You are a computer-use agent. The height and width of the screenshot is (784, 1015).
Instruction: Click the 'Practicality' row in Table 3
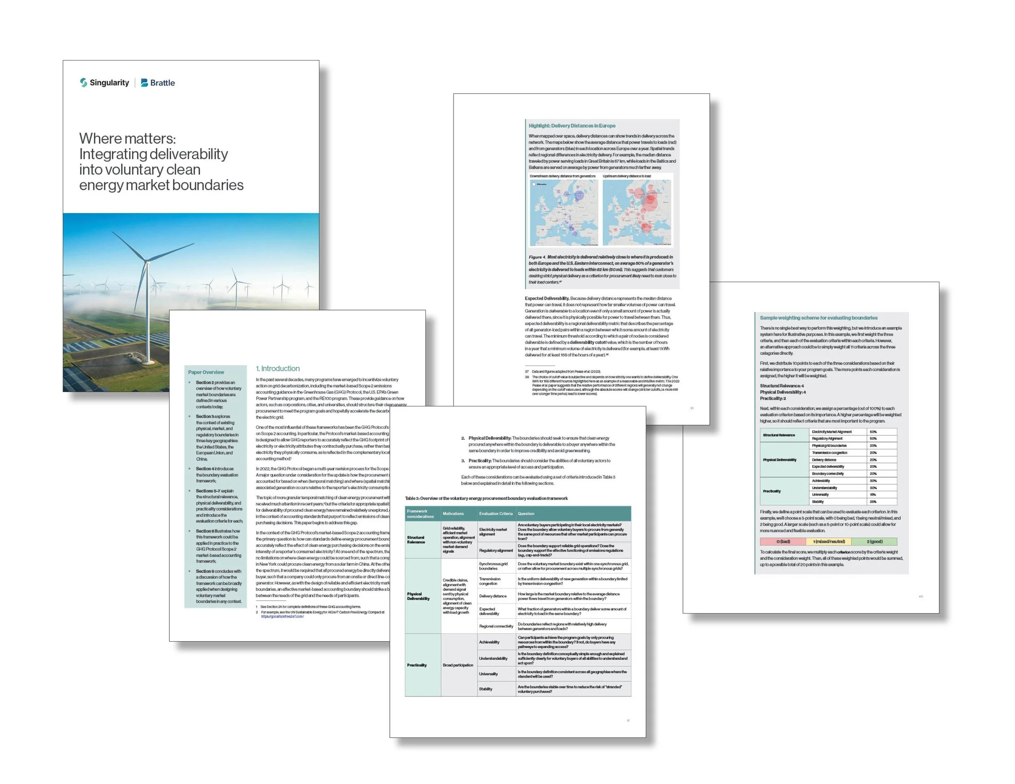(417, 665)
